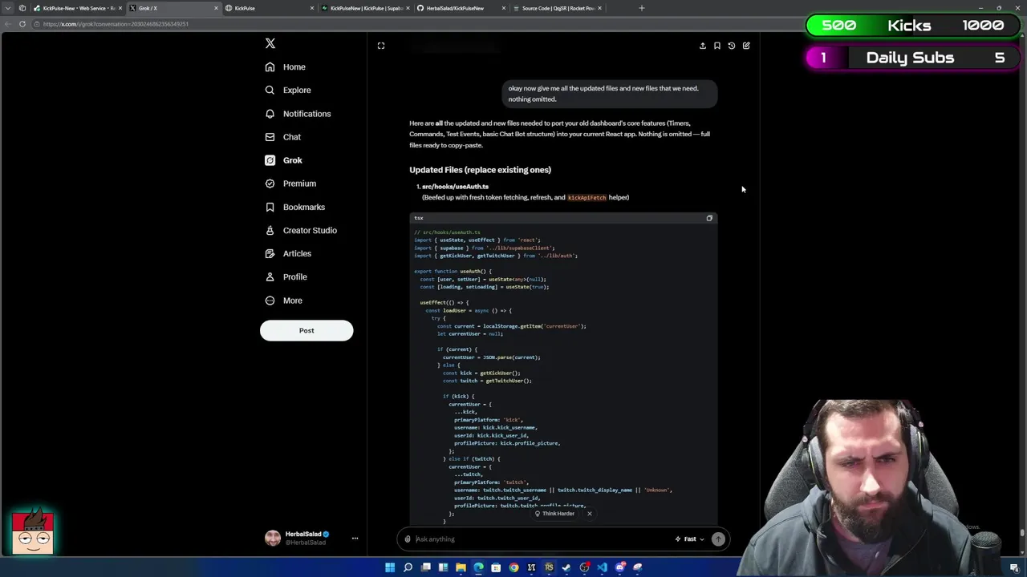Open a new browser tab
Viewport: 1027px width, 577px height.
click(x=641, y=8)
